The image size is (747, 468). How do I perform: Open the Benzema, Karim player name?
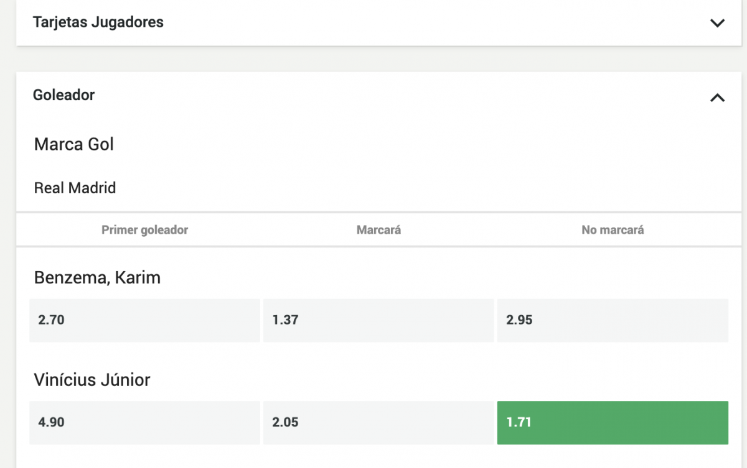pyautogui.click(x=97, y=277)
